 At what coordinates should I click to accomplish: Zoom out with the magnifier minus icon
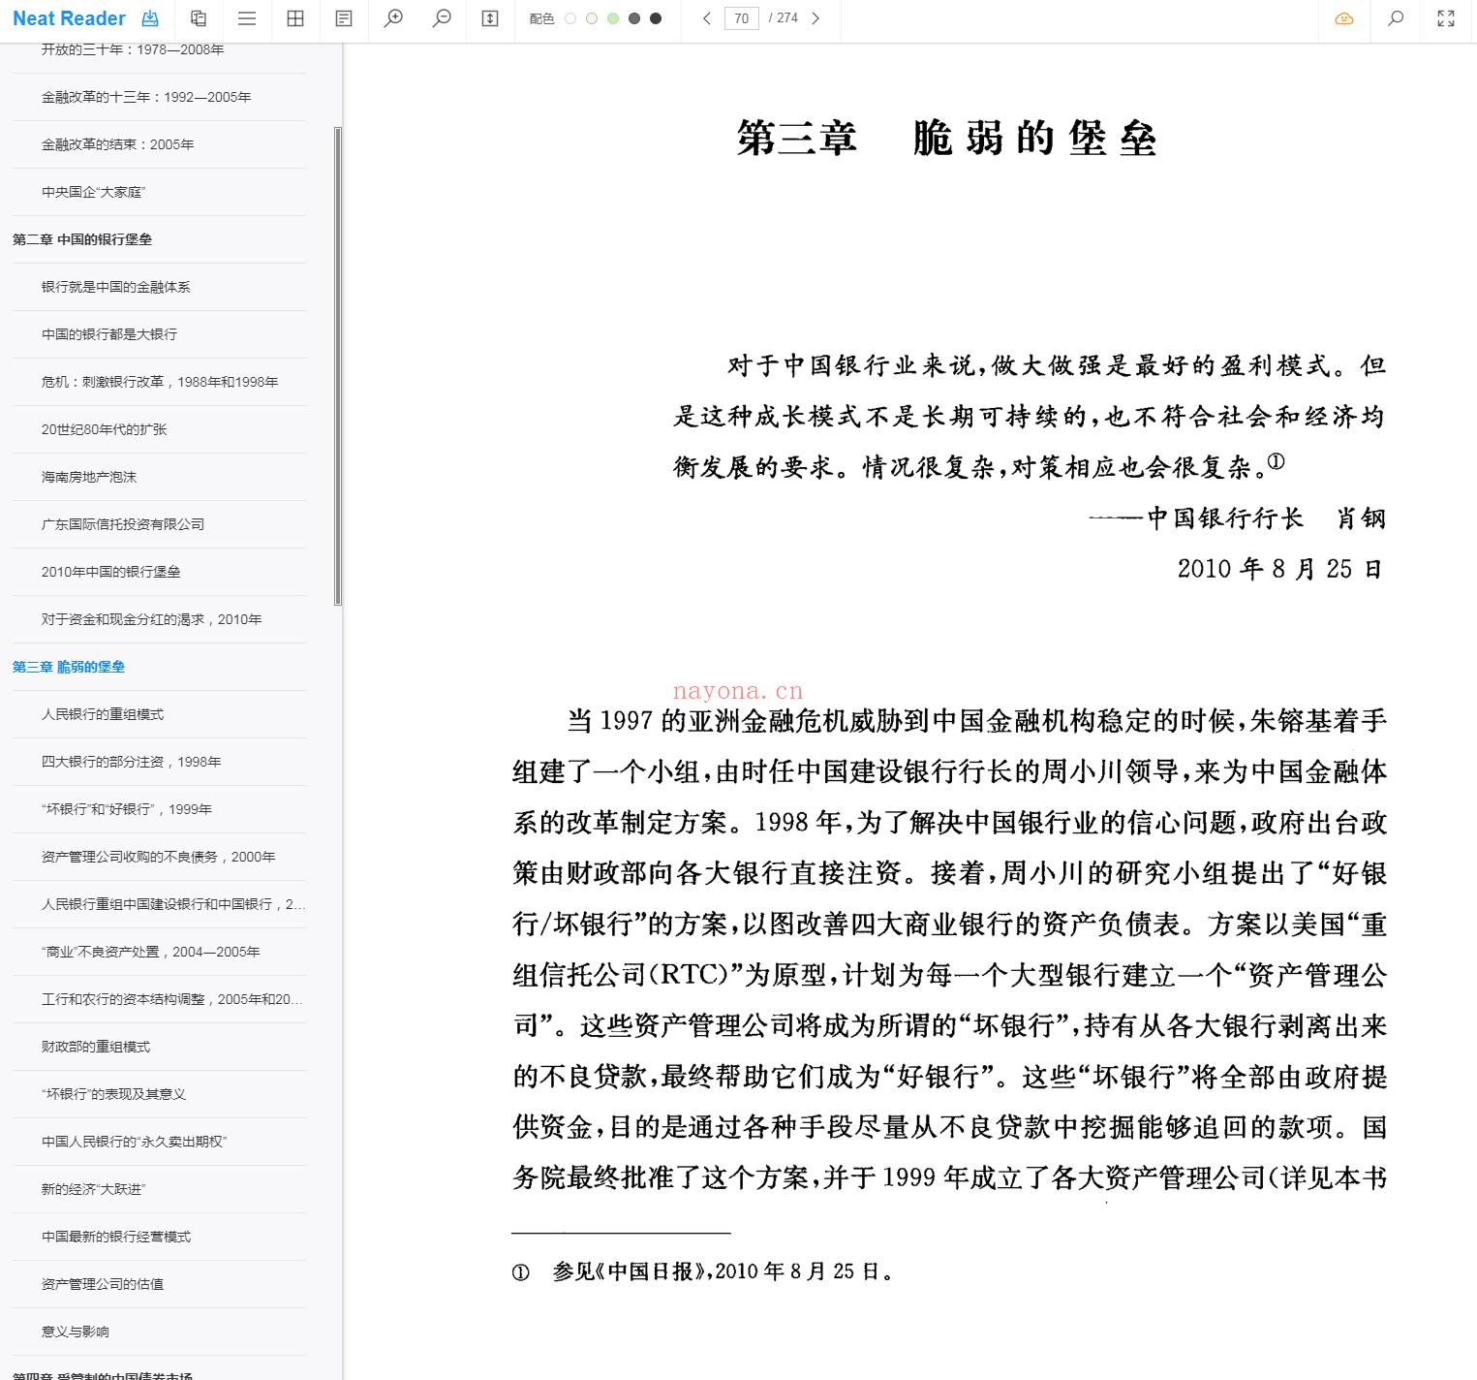[442, 18]
